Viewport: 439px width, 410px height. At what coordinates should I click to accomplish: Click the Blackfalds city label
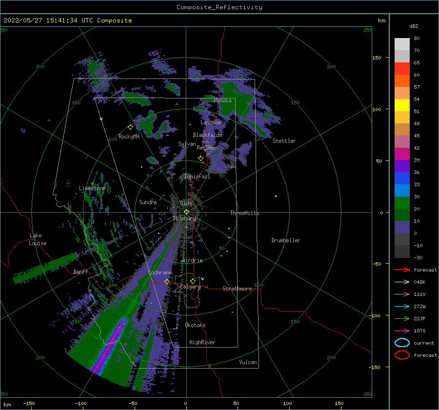[207, 135]
